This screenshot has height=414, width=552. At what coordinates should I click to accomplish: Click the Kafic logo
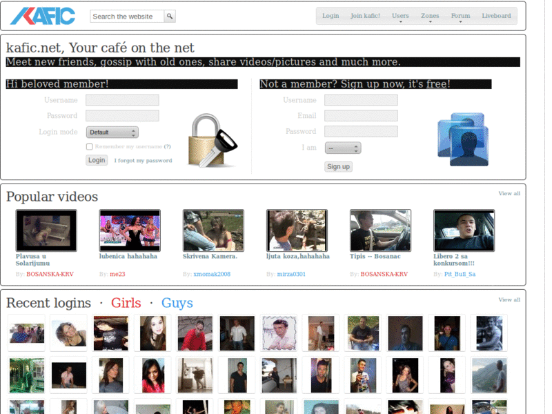coord(43,16)
